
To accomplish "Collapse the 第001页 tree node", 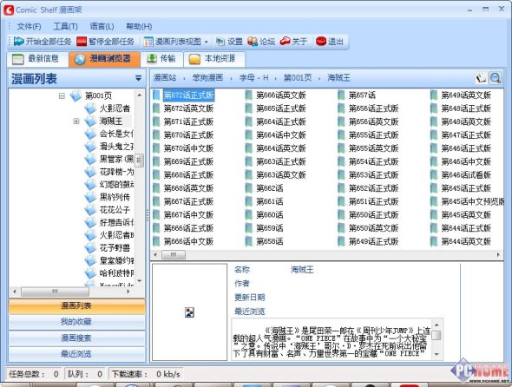I will (62, 95).
